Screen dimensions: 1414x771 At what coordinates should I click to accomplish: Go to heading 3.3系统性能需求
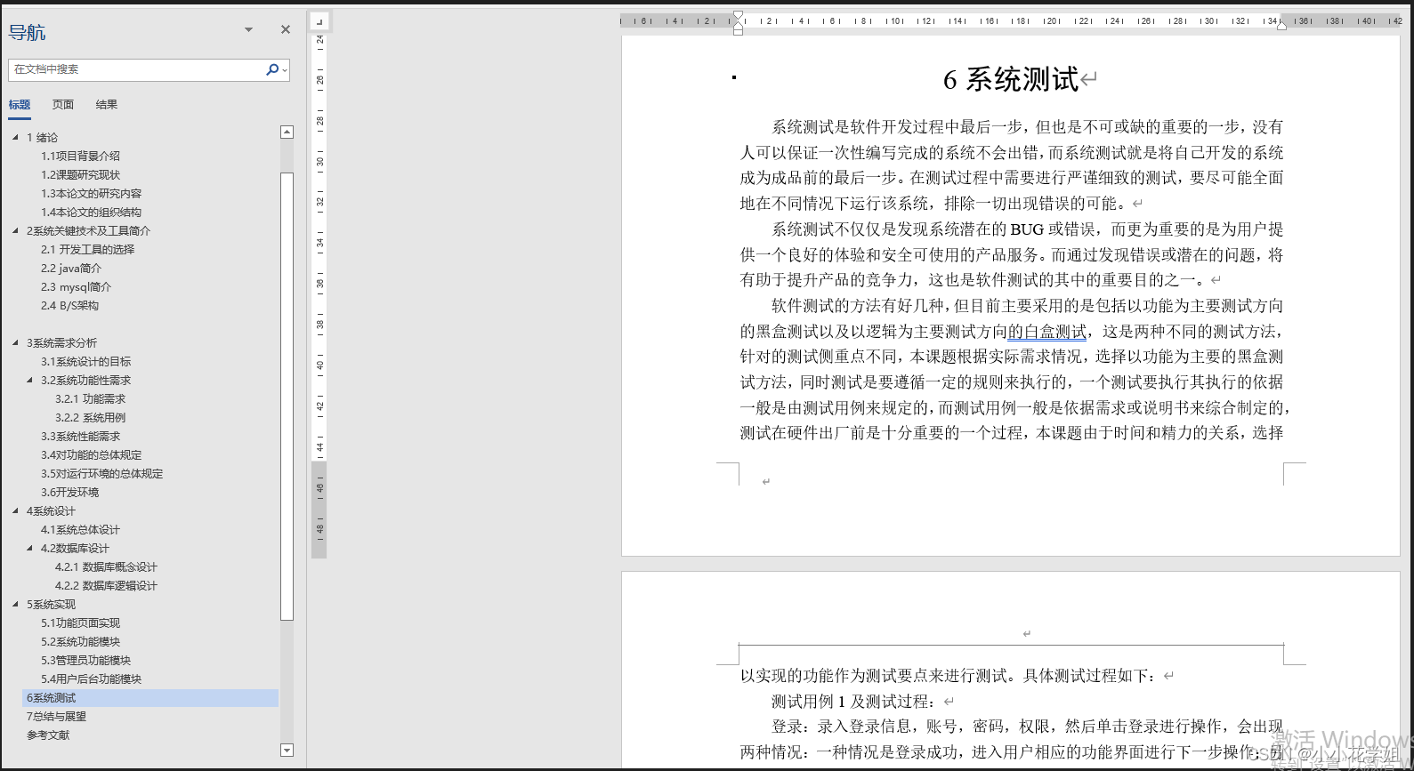click(80, 436)
